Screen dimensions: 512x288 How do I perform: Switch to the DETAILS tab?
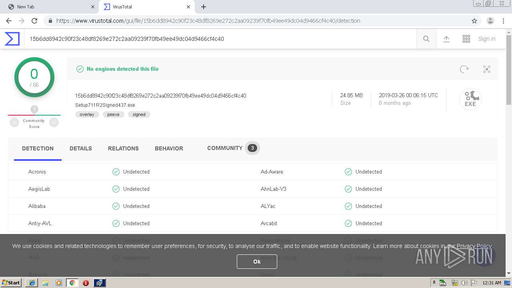pyautogui.click(x=81, y=148)
